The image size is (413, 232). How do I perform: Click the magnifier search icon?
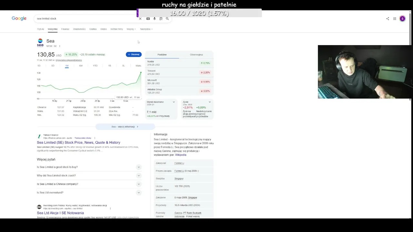tap(167, 19)
